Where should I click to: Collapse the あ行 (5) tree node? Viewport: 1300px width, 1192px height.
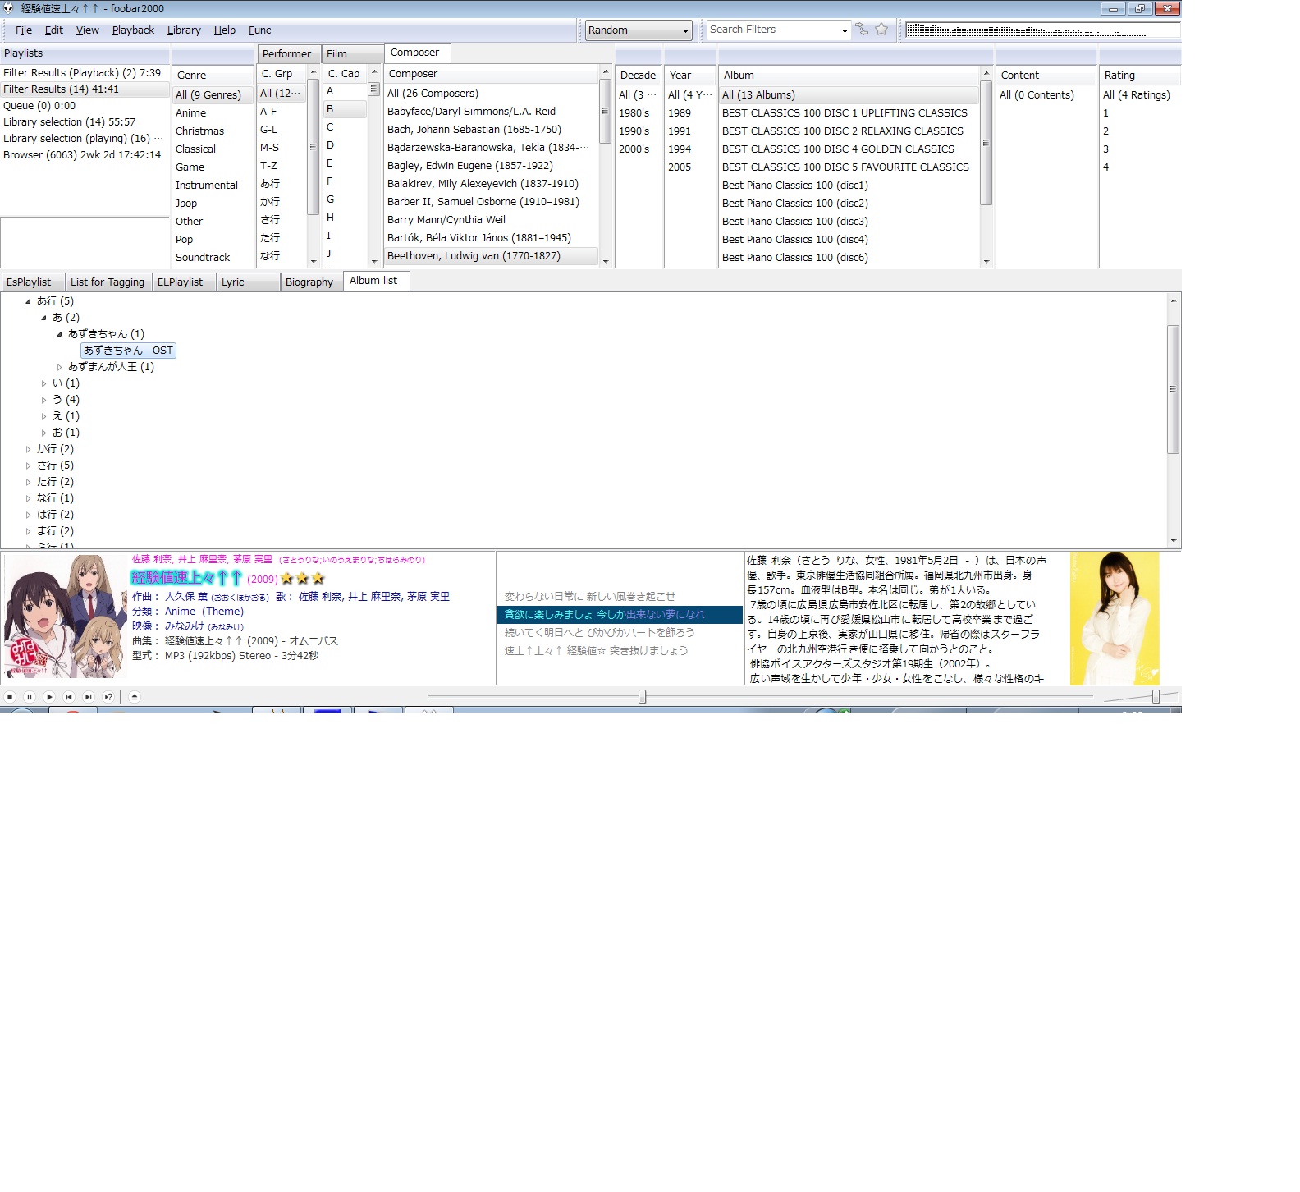tap(28, 301)
